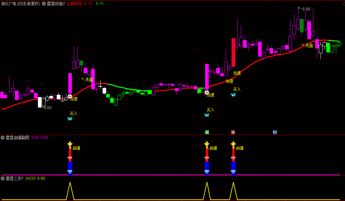Click the 雷霆三变F panel title

coord(14,178)
